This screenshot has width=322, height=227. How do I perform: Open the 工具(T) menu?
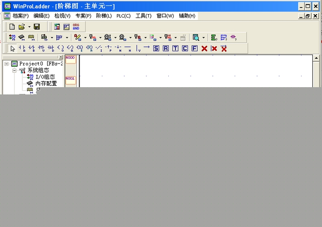(x=143, y=16)
